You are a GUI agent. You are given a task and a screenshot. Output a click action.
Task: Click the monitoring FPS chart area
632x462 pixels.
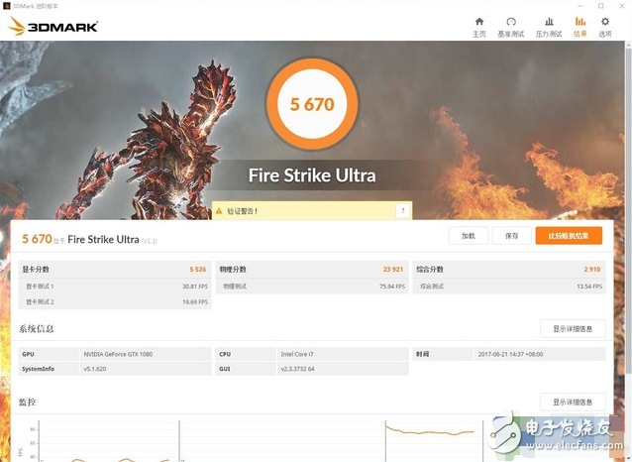pos(248,441)
